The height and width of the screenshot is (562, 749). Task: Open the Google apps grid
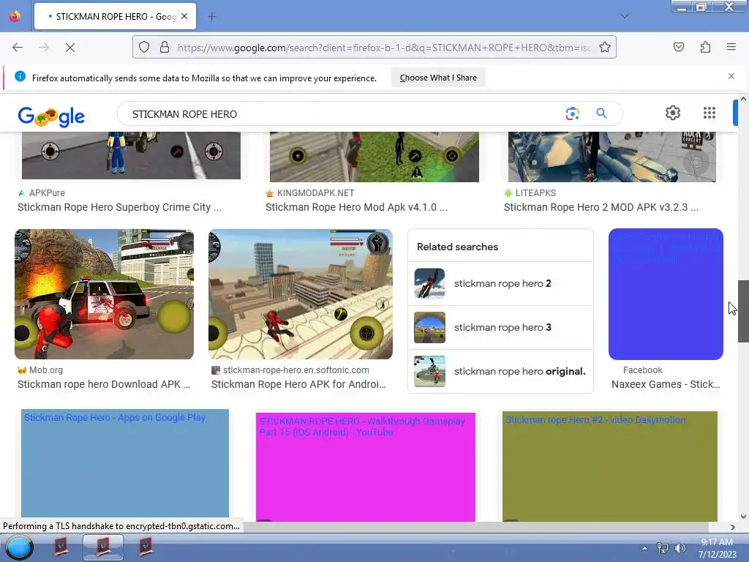[710, 113]
